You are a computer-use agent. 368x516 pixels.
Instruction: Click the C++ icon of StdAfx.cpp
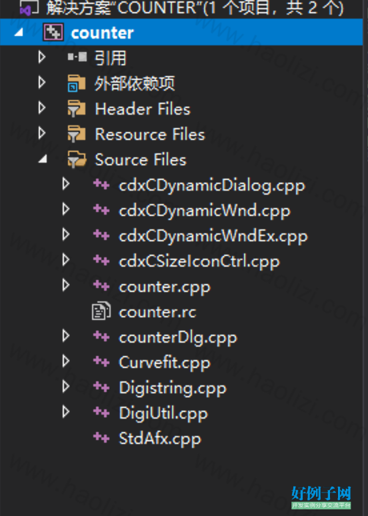pos(101,437)
